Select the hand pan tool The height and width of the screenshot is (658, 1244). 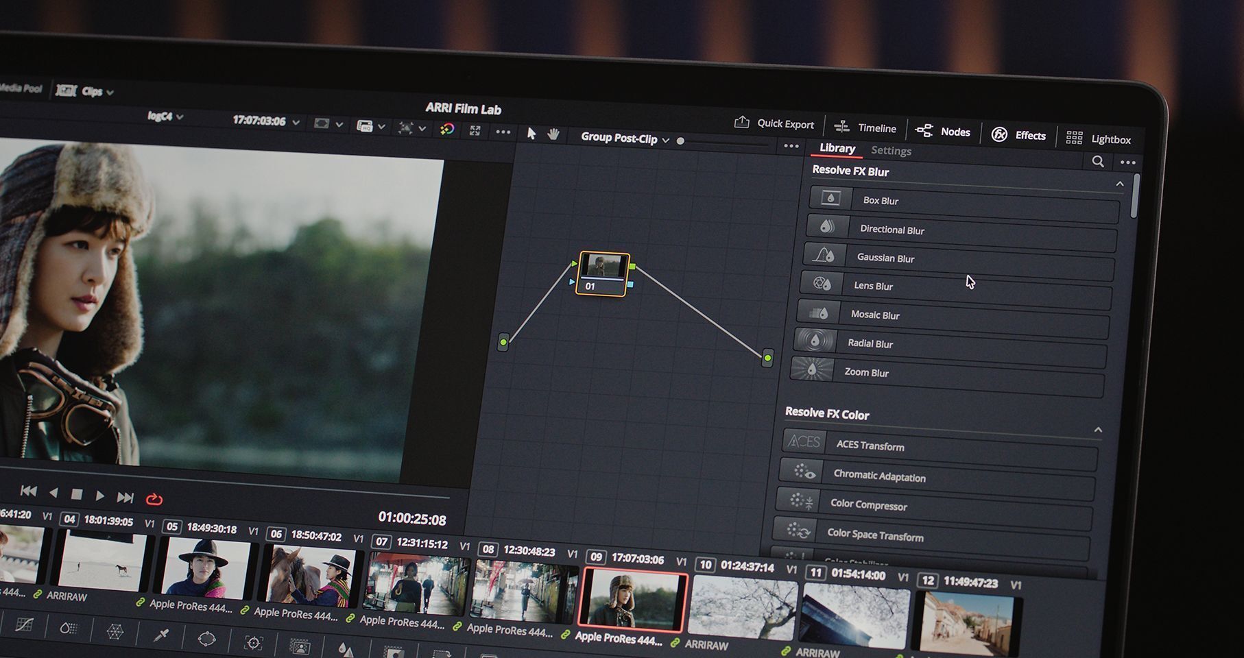point(553,134)
